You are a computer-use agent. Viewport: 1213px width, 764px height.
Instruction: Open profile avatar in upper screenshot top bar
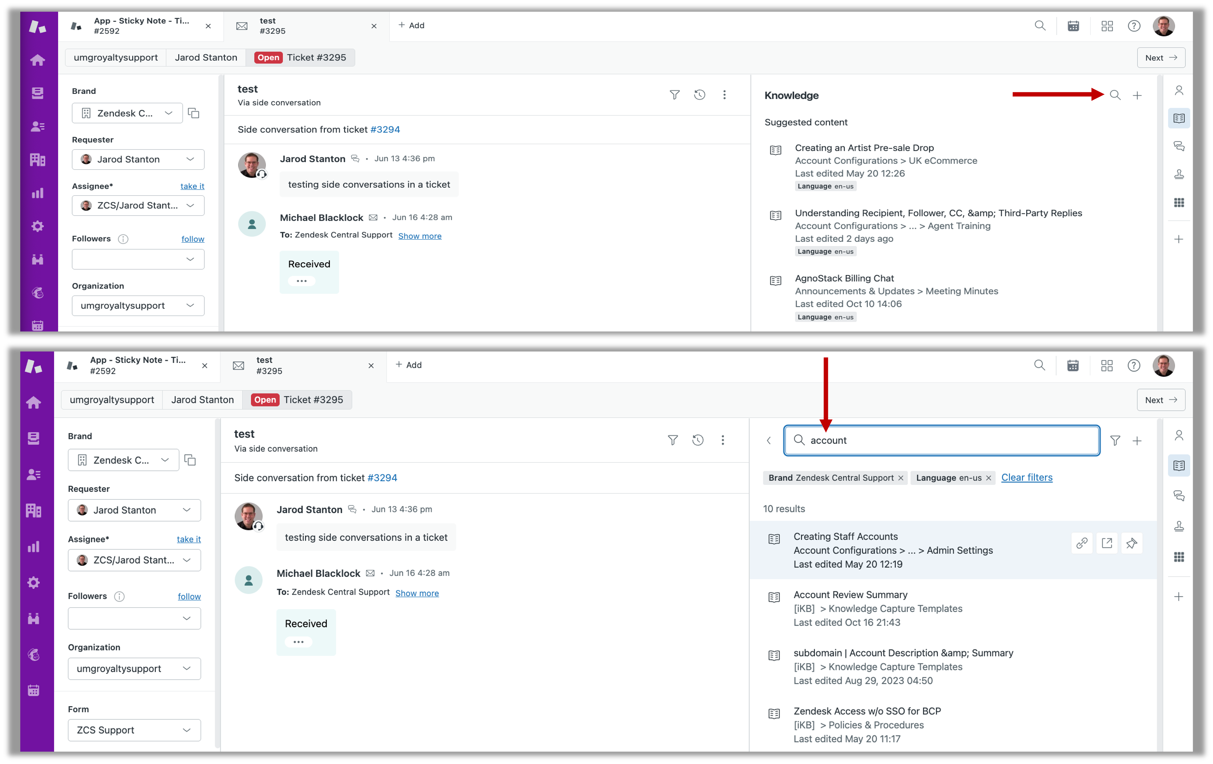(1164, 26)
